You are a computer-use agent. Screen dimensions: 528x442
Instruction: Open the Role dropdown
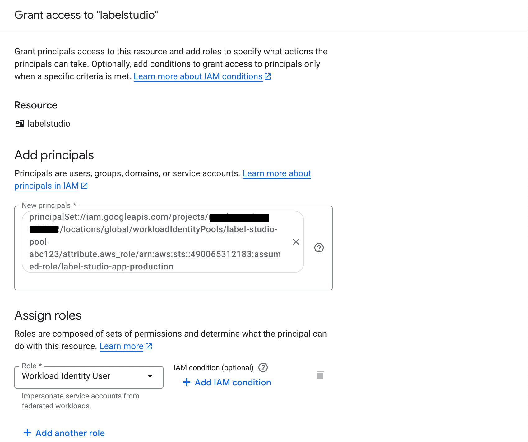[89, 377]
